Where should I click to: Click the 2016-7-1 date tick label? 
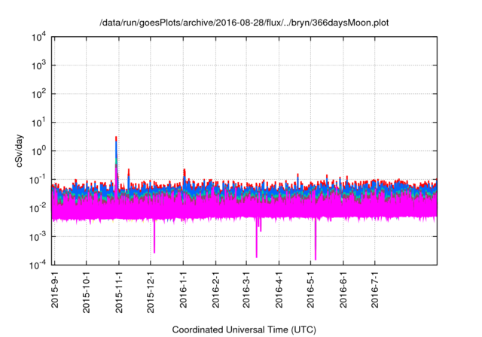tap(374, 290)
